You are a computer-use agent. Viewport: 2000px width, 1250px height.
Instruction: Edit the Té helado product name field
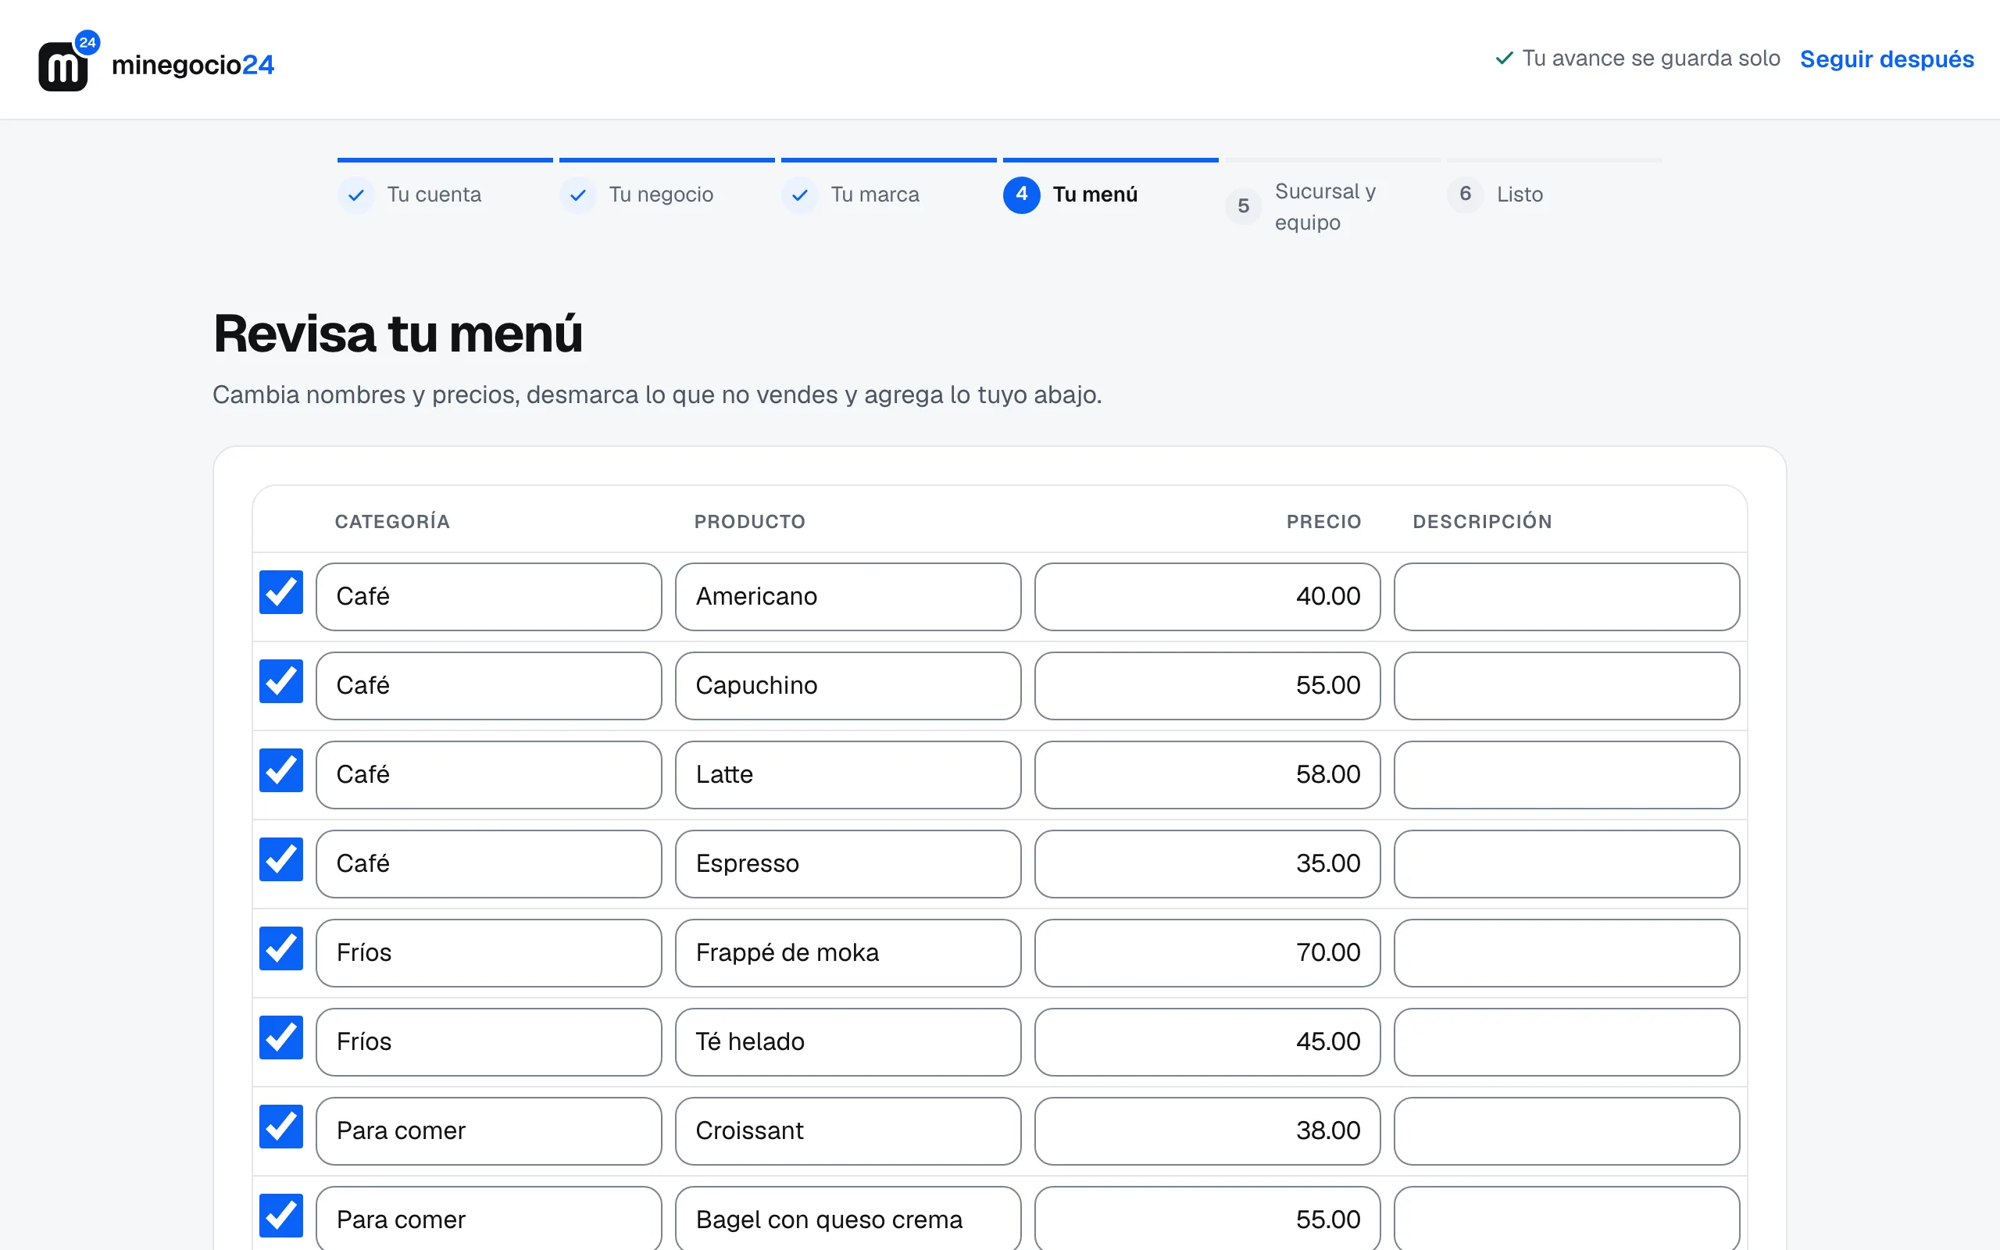click(848, 1042)
